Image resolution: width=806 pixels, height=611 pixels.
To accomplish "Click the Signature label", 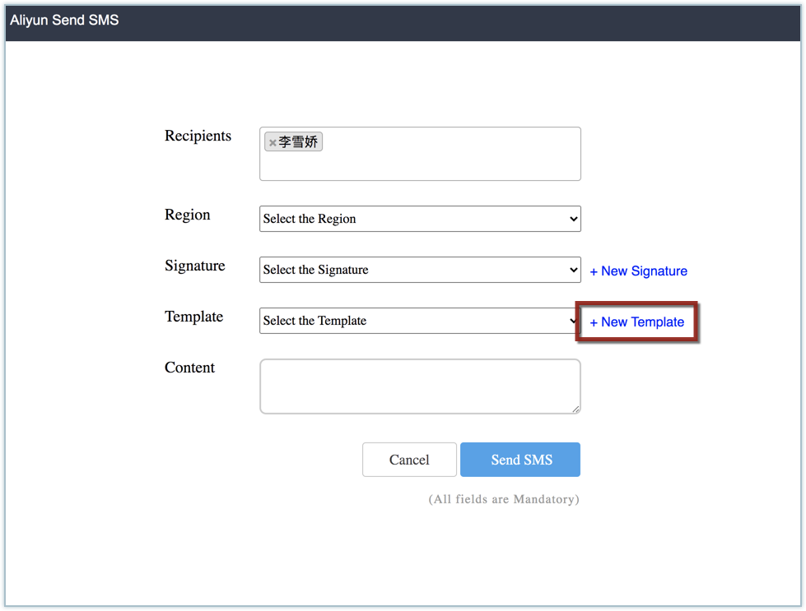I will pyautogui.click(x=195, y=266).
